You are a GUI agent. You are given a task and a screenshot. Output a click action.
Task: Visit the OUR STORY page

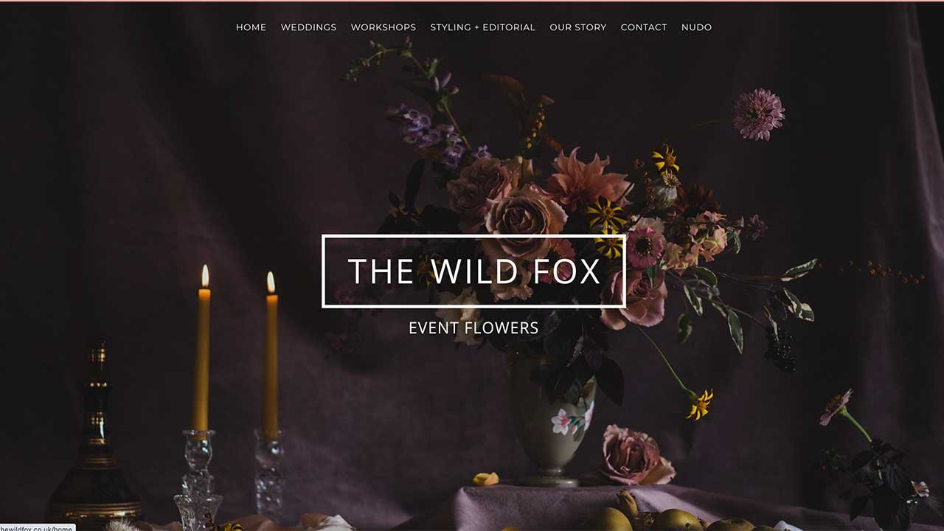pos(577,27)
